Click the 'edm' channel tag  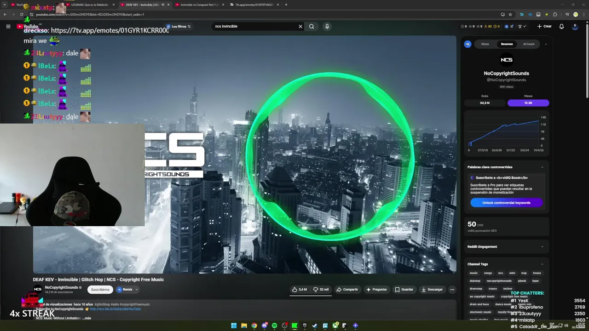click(512, 273)
